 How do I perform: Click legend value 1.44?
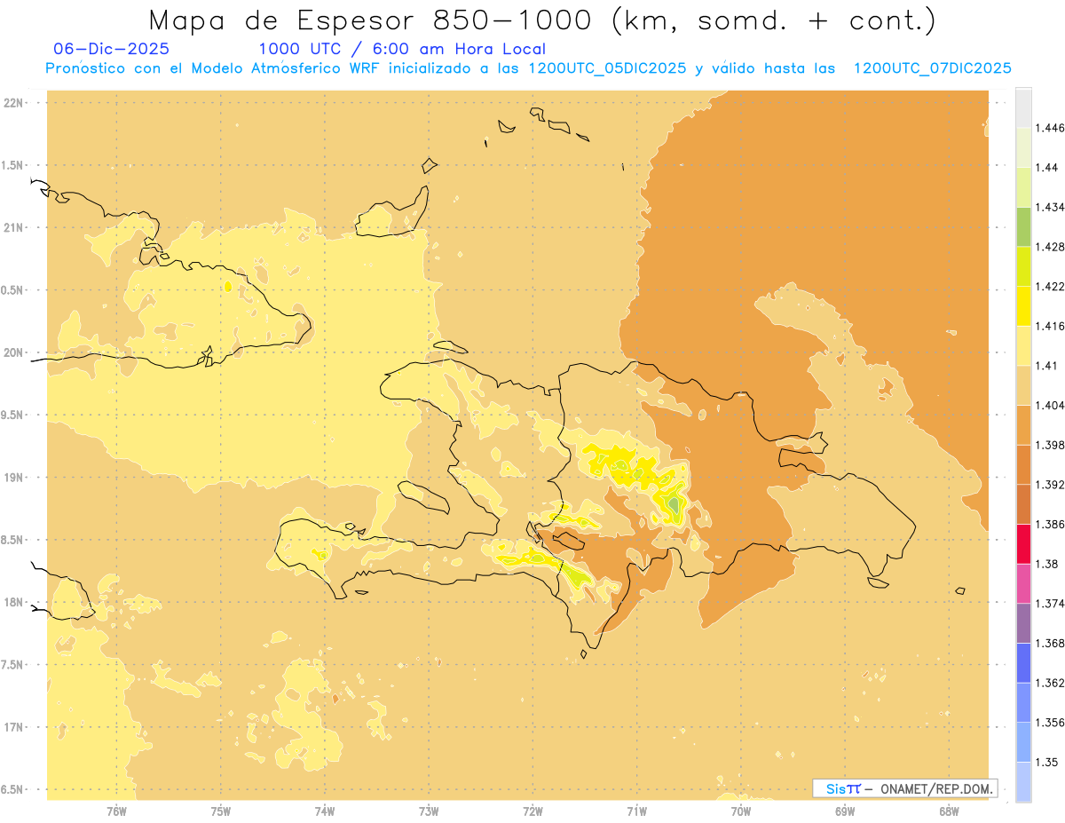pos(1047,167)
